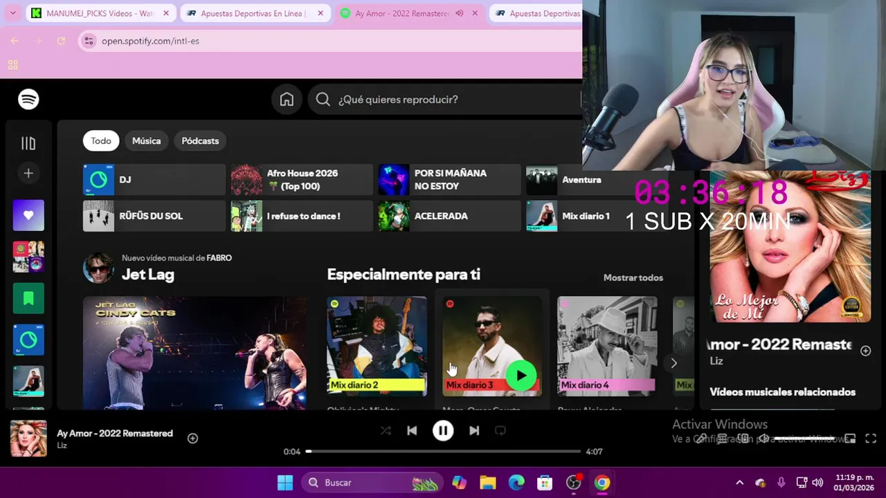Open Liked Songs heart tile in sidebar
This screenshot has width=886, height=498.
pyautogui.click(x=28, y=215)
